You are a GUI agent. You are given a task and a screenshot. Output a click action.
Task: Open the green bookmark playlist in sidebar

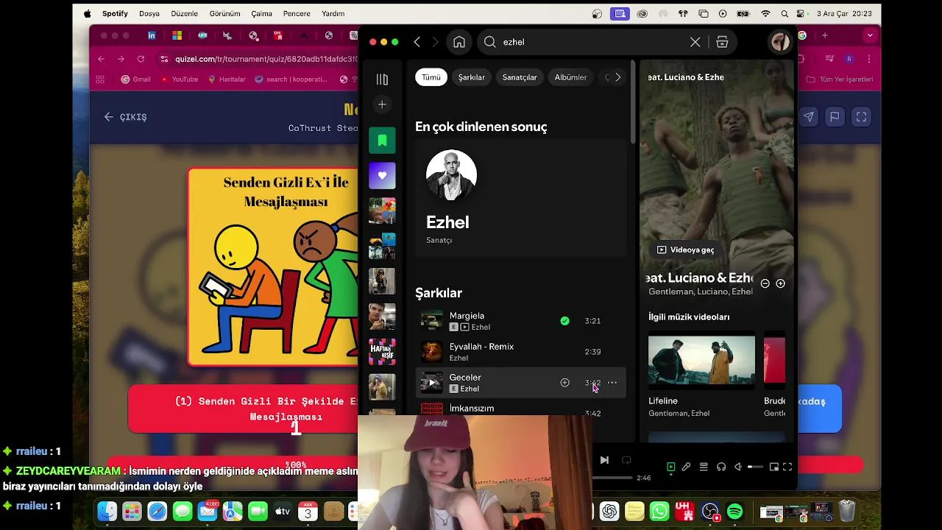pos(382,140)
